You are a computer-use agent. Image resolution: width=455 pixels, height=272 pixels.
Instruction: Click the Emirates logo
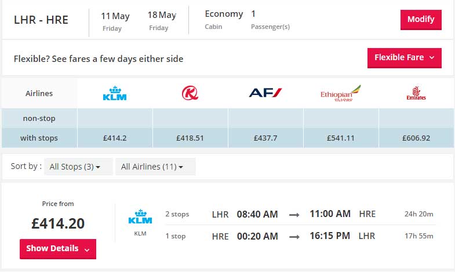tap(416, 93)
